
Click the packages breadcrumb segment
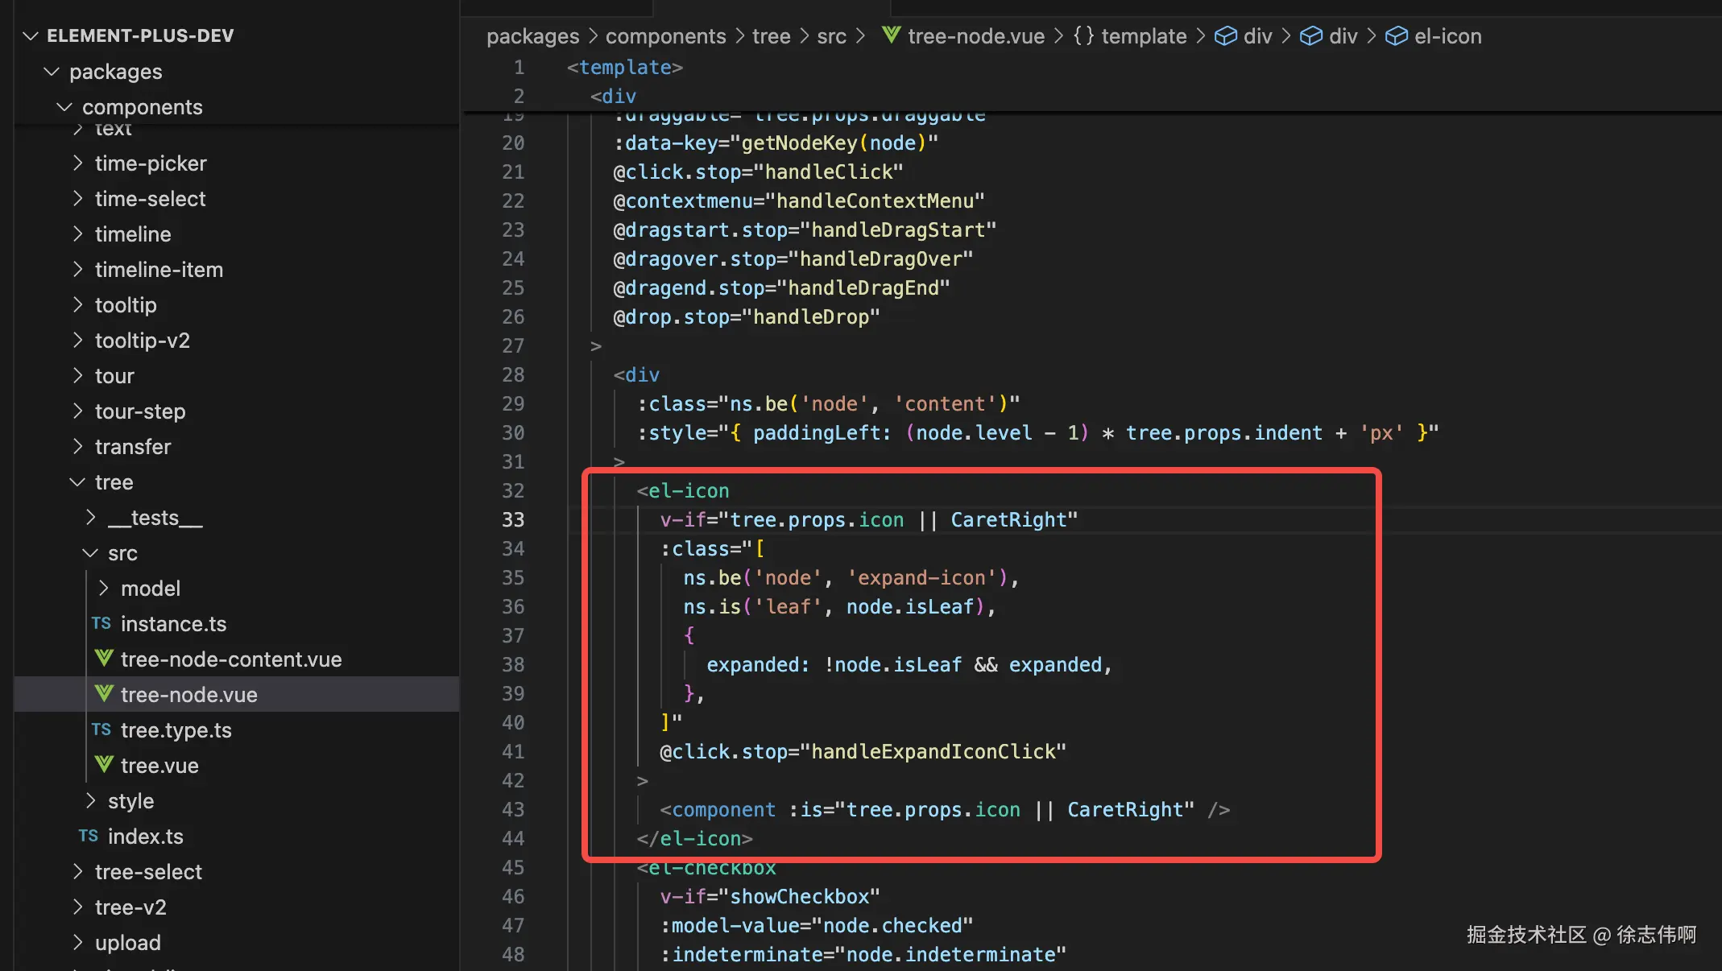532,36
